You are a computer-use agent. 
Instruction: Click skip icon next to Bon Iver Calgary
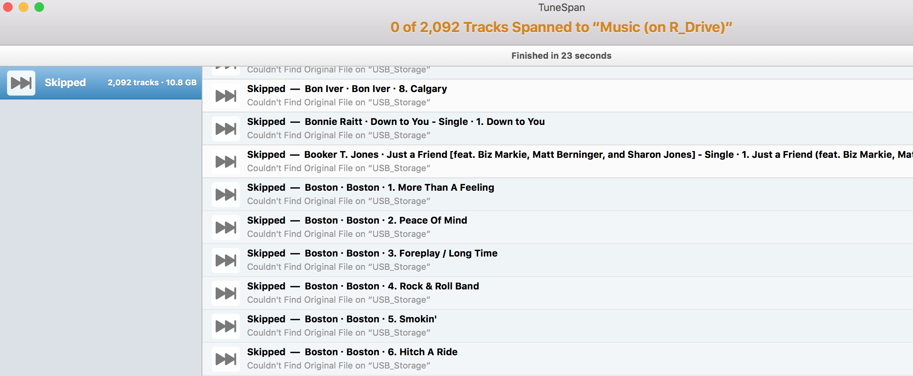pyautogui.click(x=226, y=96)
